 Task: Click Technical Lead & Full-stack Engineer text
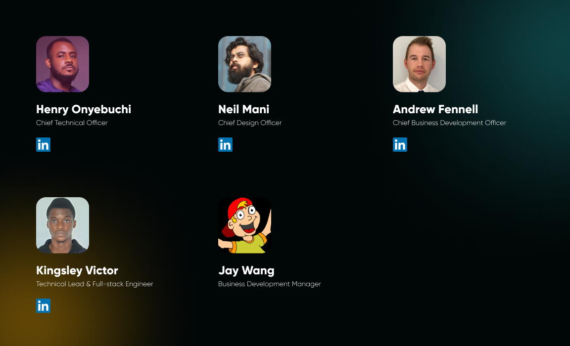pos(95,284)
